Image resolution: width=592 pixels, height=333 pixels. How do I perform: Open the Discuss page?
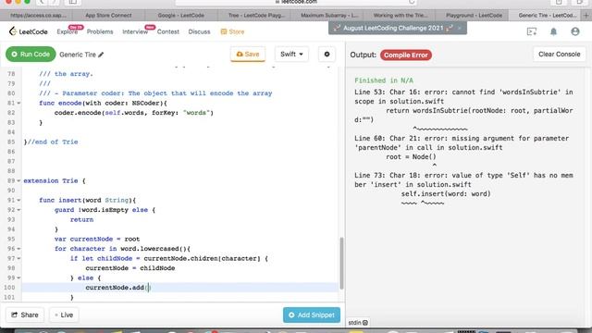pyautogui.click(x=199, y=31)
